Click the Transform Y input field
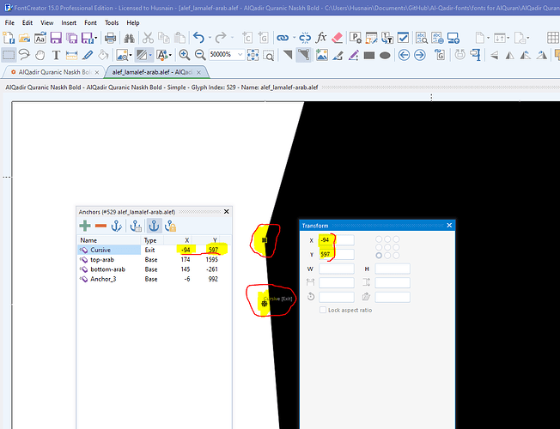 click(337, 255)
